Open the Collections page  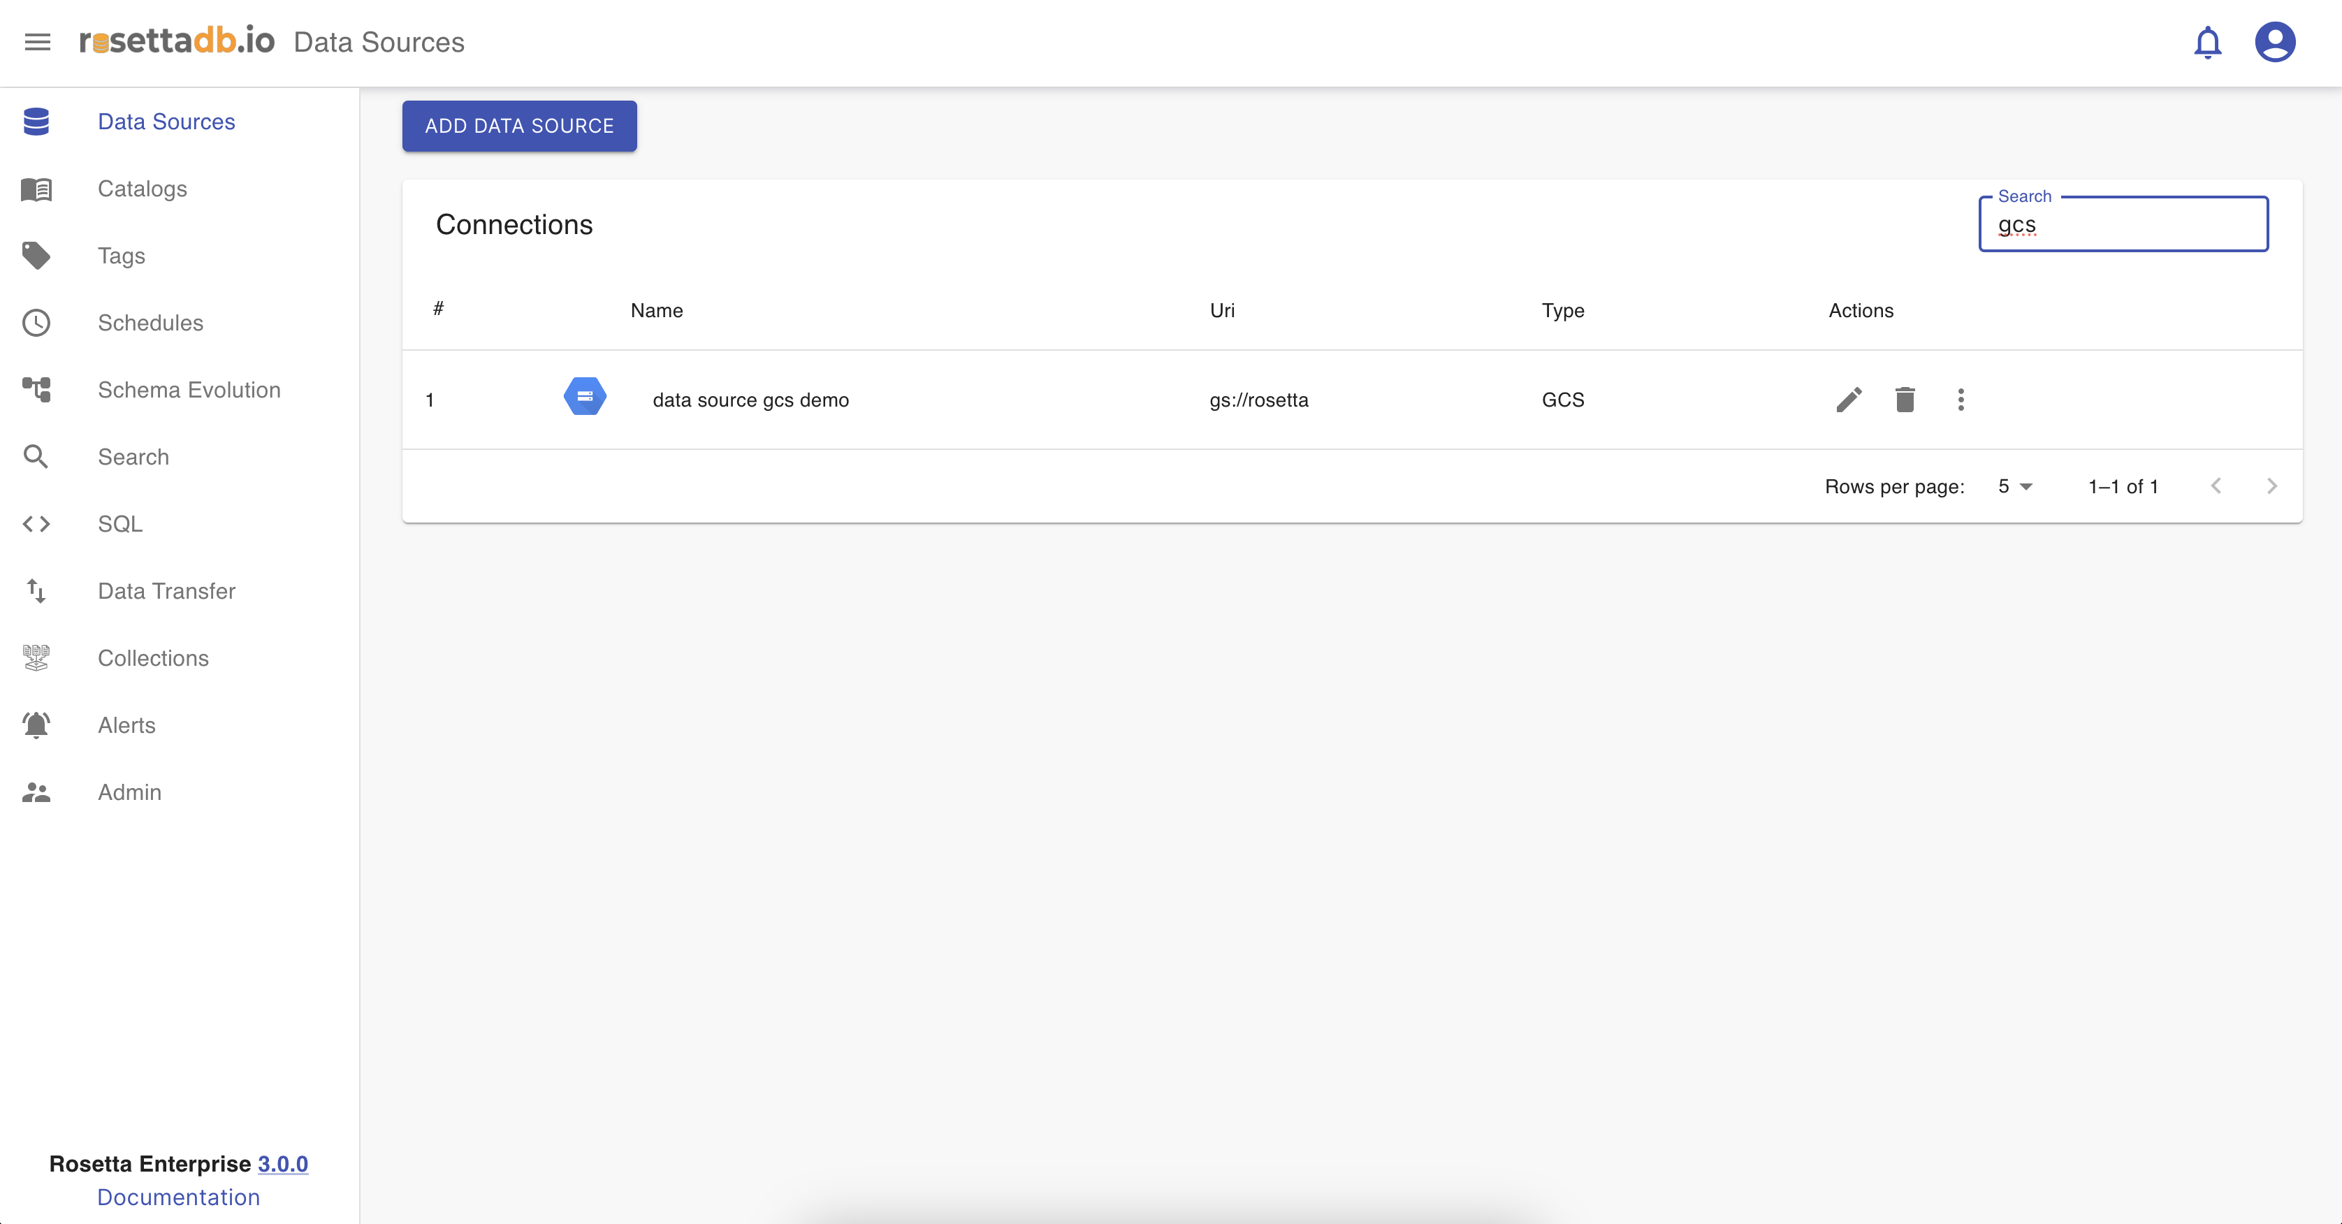click(153, 658)
